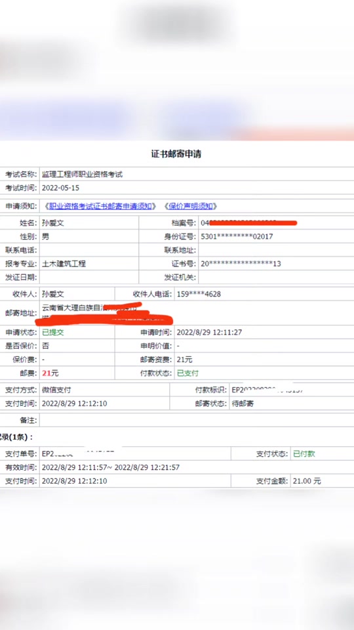The height and width of the screenshot is (630, 354).
Task: Select 支付状态 value 已付款
Action: pos(304,453)
